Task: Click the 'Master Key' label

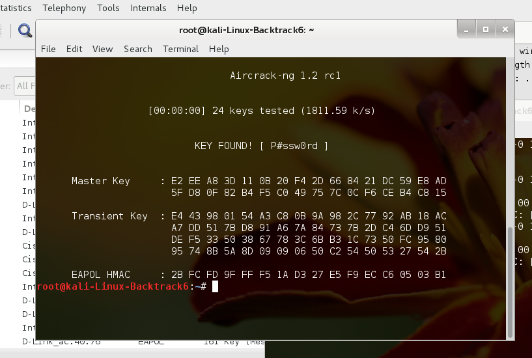Action: (x=101, y=181)
